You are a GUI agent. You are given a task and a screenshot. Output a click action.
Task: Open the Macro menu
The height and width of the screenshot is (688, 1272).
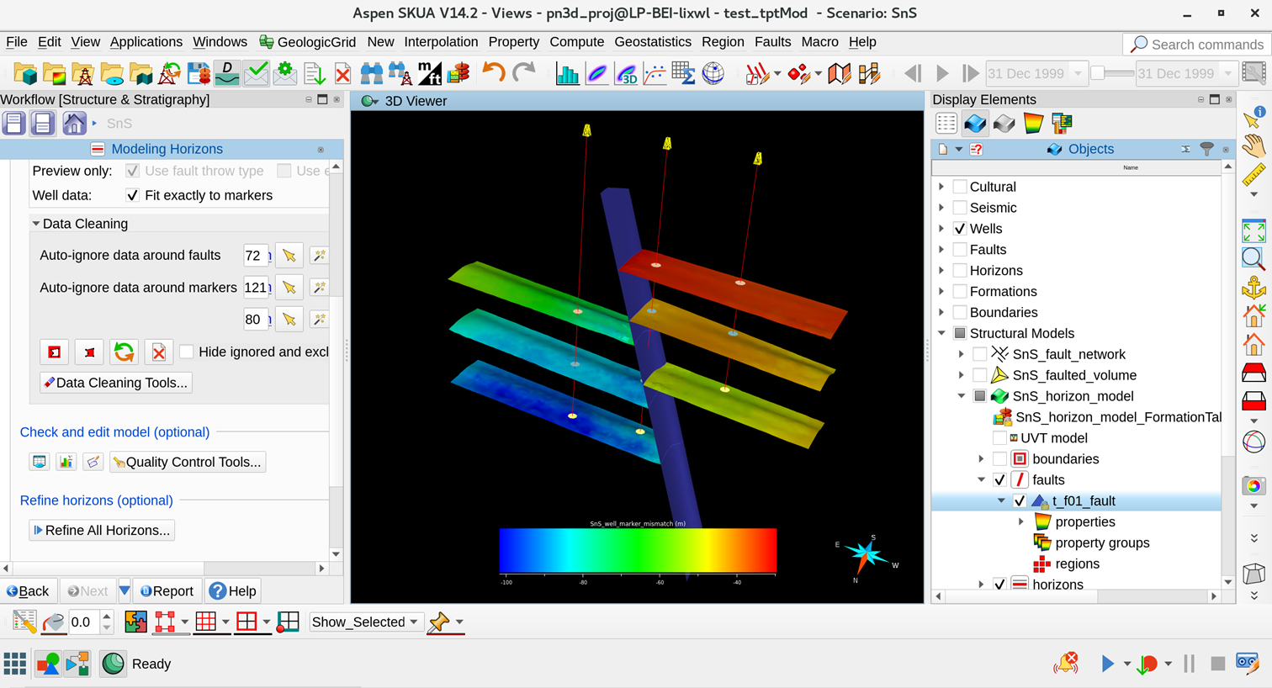[x=820, y=42]
